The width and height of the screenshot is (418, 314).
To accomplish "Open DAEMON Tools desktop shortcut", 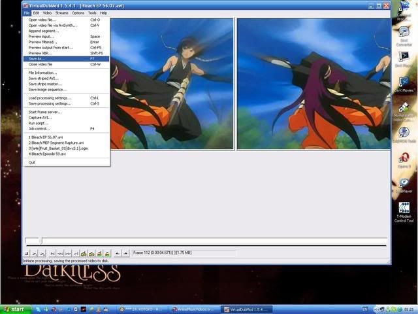I will pyautogui.click(x=404, y=135).
